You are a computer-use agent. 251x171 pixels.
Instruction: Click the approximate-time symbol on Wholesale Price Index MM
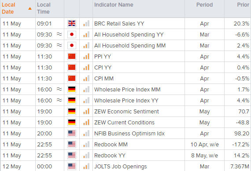(59, 89)
